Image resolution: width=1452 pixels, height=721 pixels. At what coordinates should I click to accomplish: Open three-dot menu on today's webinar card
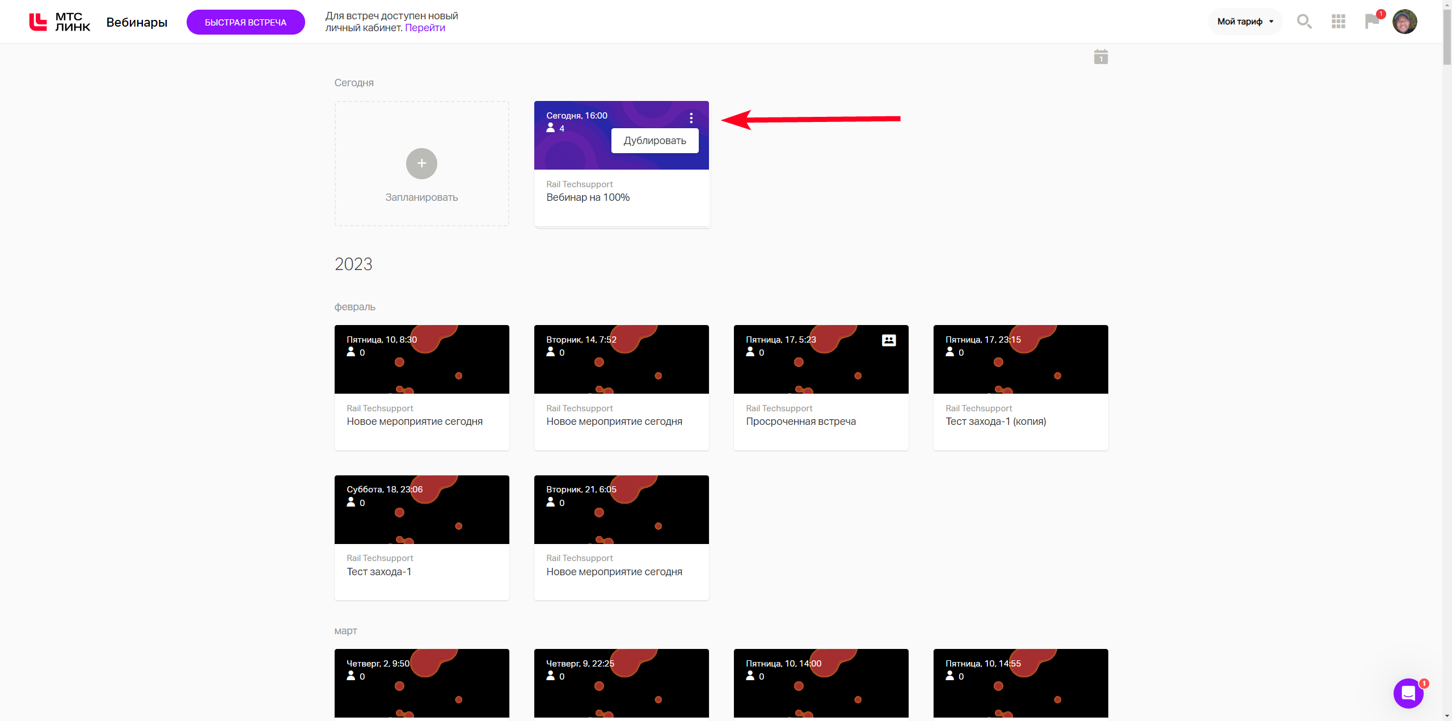(691, 118)
